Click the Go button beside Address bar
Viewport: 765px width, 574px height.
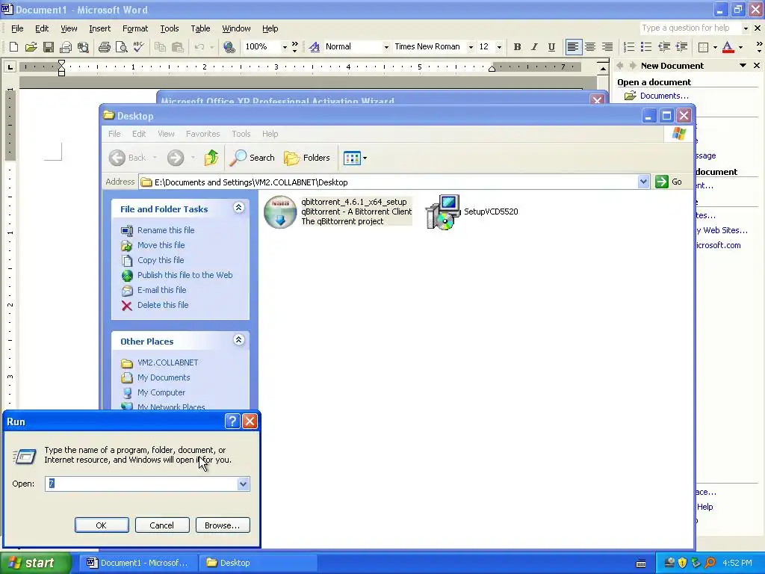click(x=669, y=182)
